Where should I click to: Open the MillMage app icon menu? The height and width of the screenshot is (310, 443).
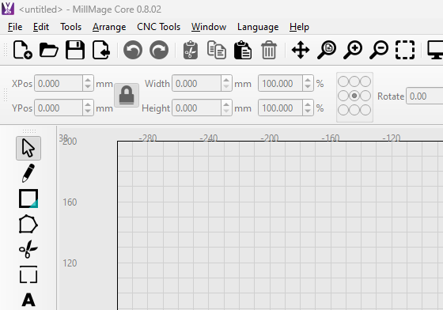8,9
